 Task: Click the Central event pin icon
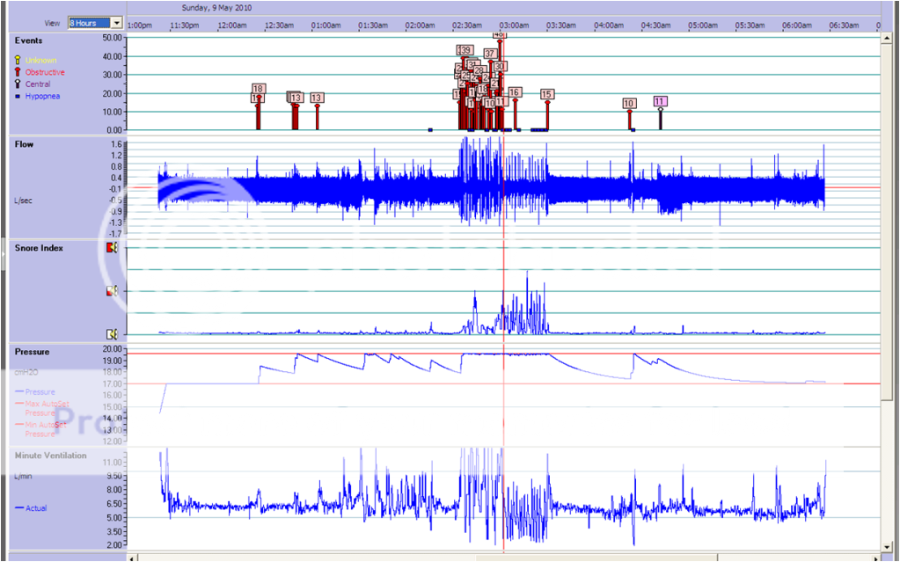coord(18,84)
